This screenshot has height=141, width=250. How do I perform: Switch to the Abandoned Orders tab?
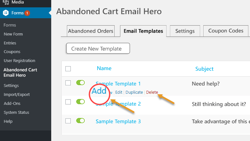[x=91, y=31]
